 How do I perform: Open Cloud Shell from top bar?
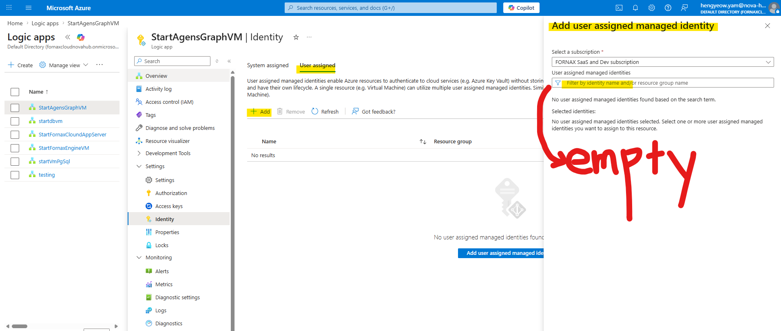pos(619,8)
